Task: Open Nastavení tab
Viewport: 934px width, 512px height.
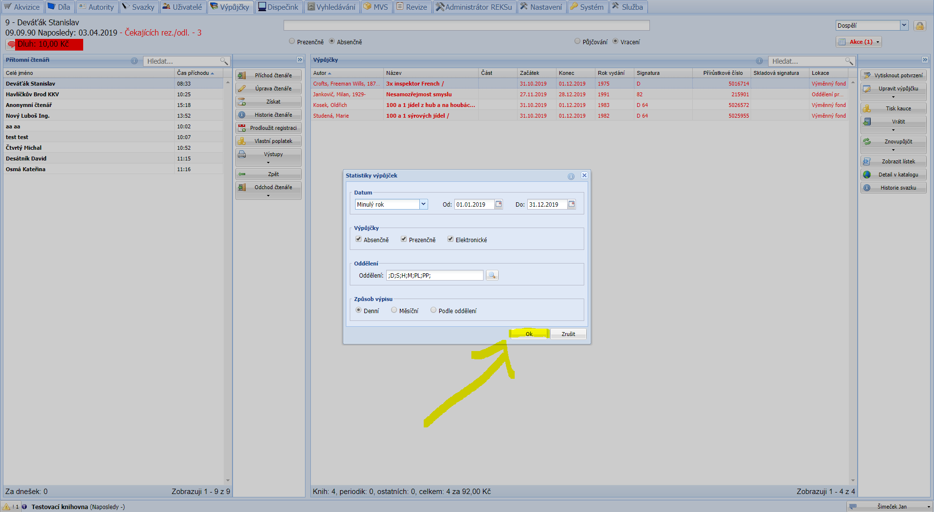Action: [x=541, y=7]
